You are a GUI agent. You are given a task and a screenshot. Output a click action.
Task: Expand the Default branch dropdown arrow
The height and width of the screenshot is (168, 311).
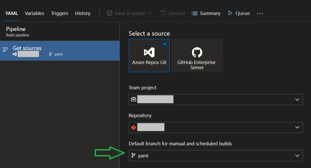tap(297, 156)
